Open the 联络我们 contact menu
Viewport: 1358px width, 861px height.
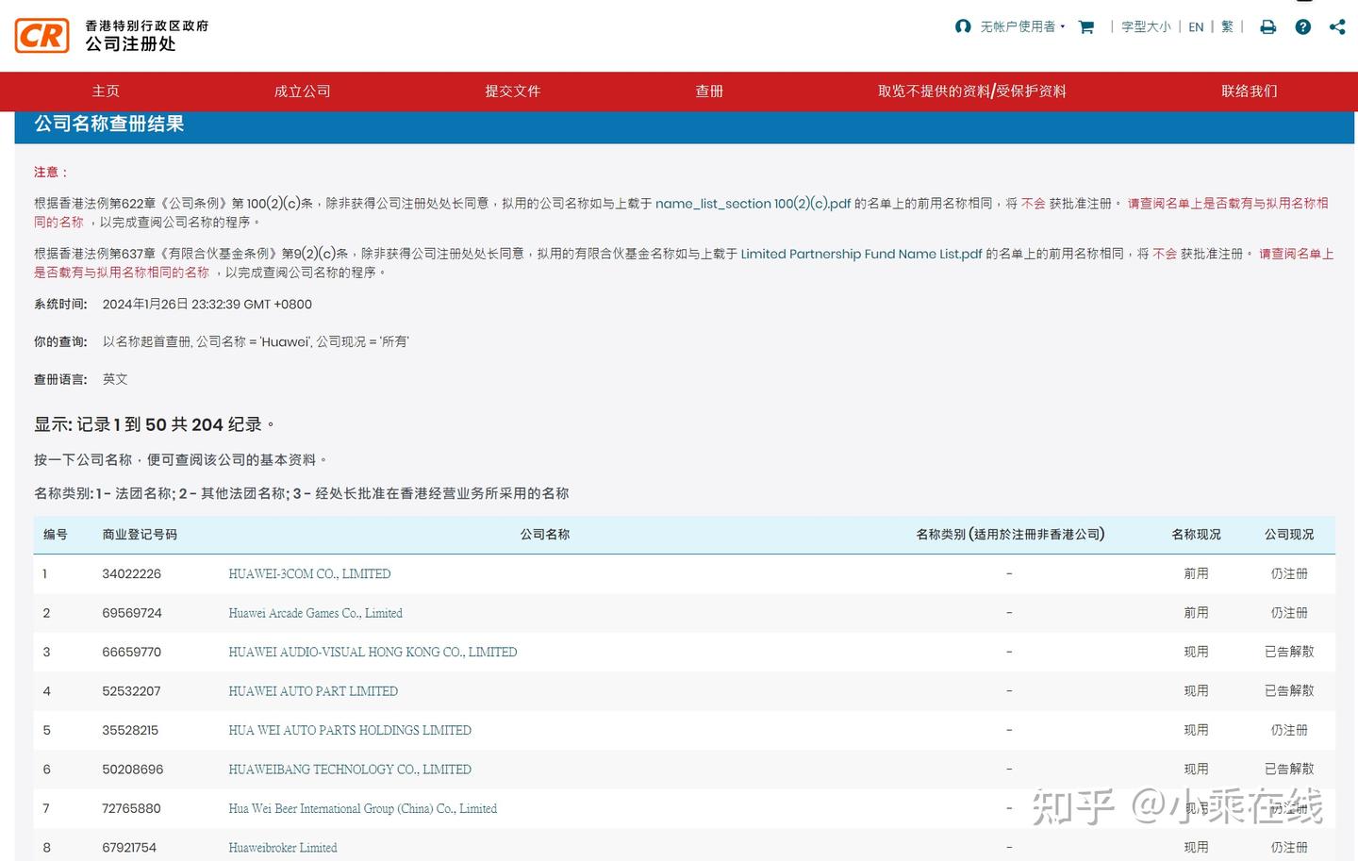point(1249,91)
